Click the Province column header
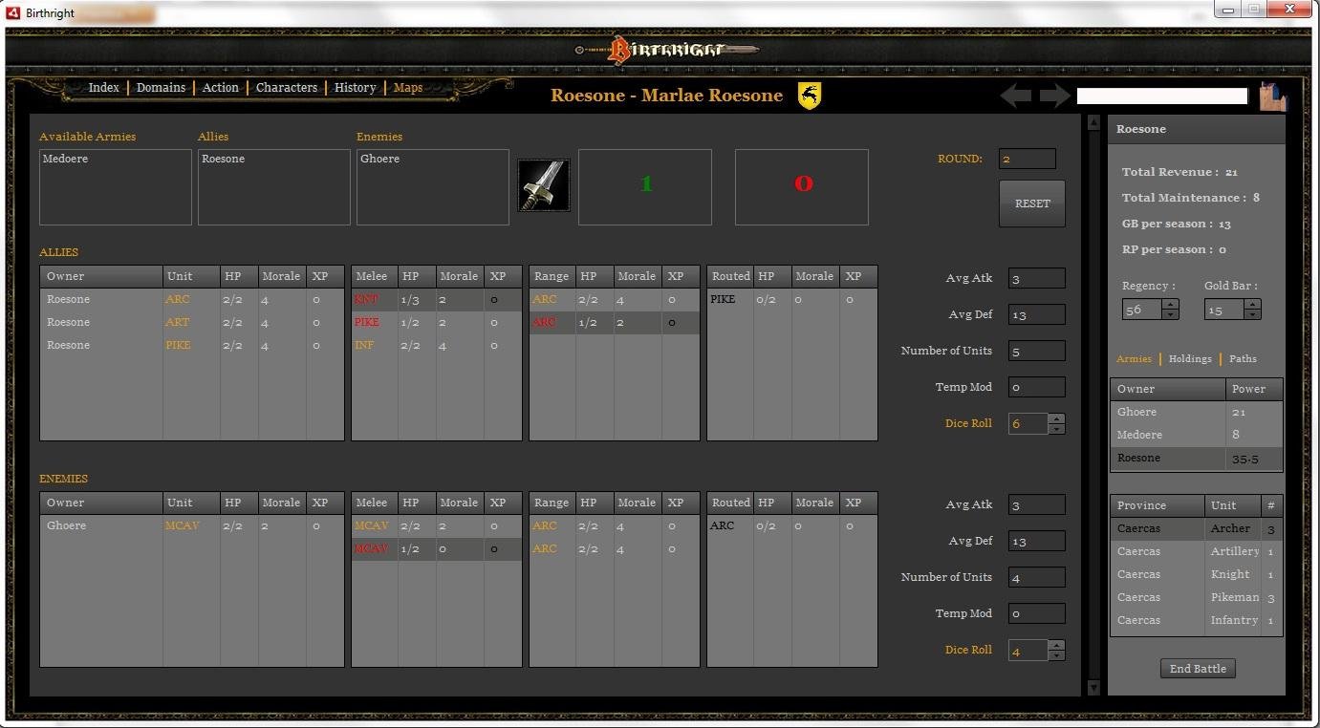Image resolution: width=1320 pixels, height=728 pixels. 1158,505
